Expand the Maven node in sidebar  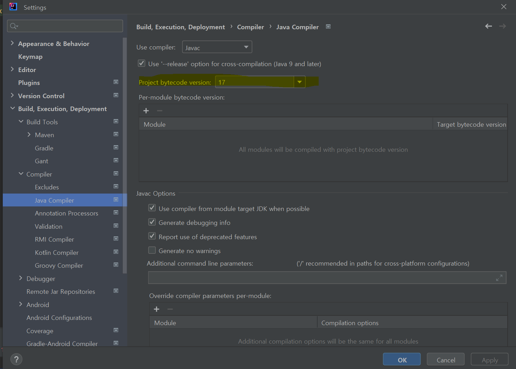pyautogui.click(x=29, y=134)
